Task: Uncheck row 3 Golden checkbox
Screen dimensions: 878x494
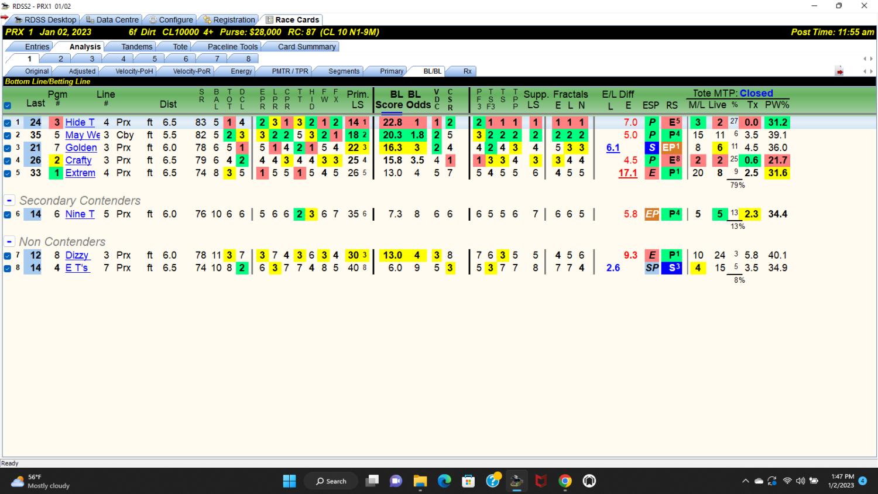Action: [8, 148]
